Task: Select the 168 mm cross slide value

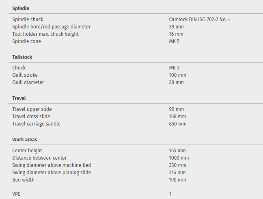Action: (177, 117)
